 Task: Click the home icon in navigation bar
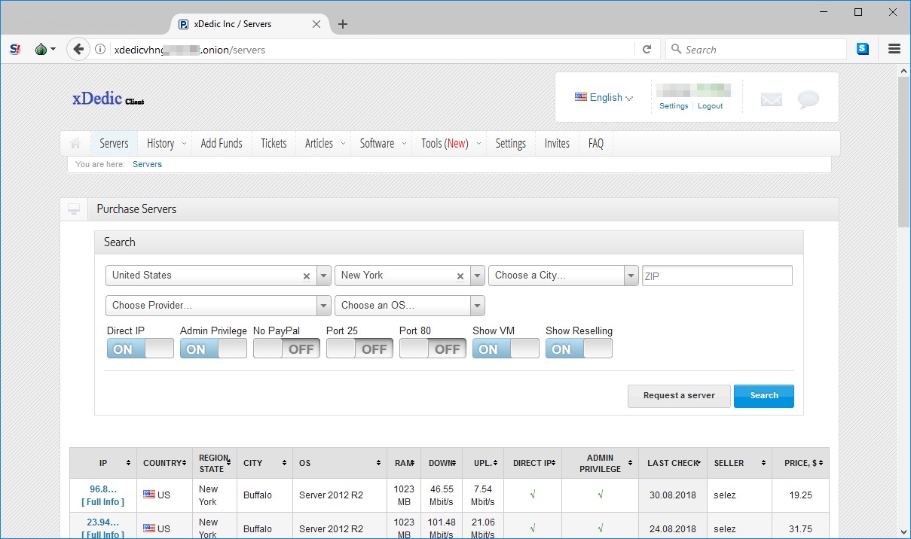tap(75, 143)
